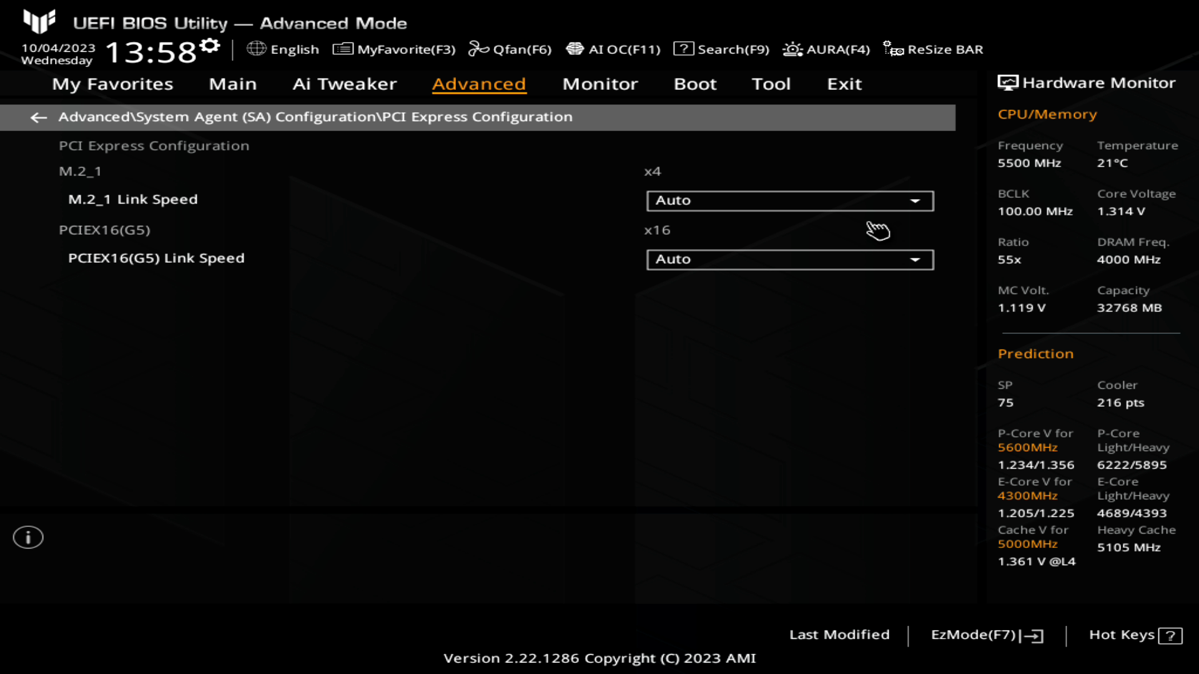Click the Prediction section heading
1199x674 pixels.
click(1035, 354)
